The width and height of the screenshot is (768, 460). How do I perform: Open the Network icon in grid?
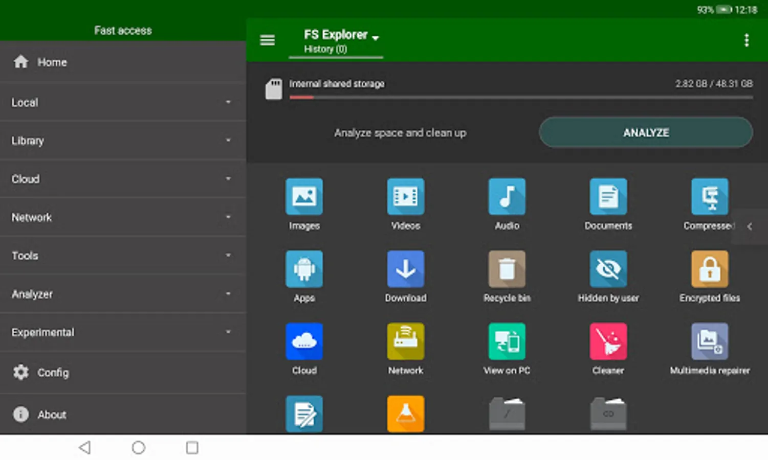405,341
